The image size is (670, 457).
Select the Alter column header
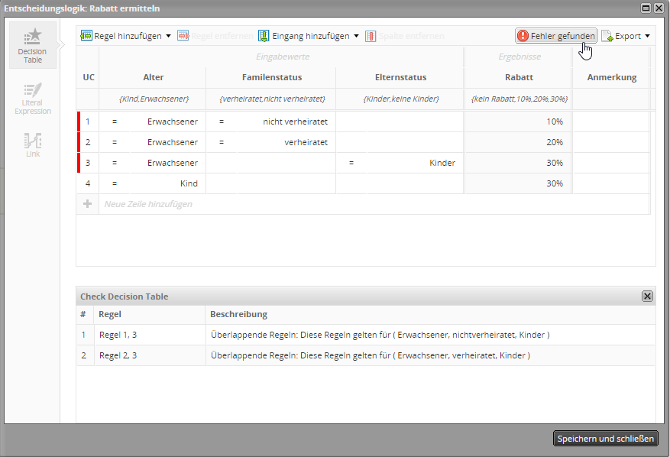[x=153, y=77]
